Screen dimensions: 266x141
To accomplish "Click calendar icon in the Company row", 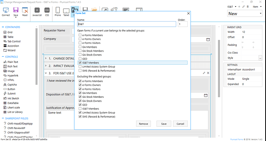I will coord(208,40).
